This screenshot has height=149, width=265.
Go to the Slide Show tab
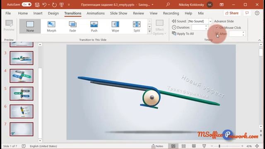(118, 13)
